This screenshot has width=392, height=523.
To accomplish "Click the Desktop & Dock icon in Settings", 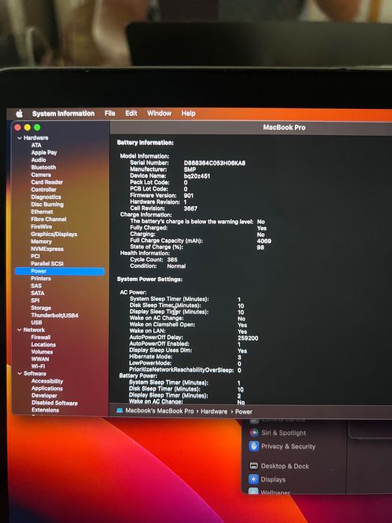I will [x=254, y=465].
